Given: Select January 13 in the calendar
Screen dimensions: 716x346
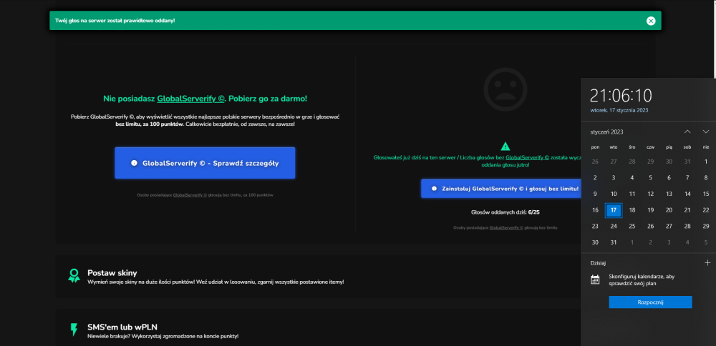Looking at the screenshot, I should pos(669,194).
